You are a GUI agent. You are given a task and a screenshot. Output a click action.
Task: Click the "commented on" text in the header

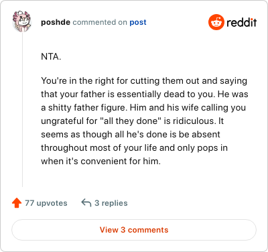pyautogui.click(x=100, y=22)
